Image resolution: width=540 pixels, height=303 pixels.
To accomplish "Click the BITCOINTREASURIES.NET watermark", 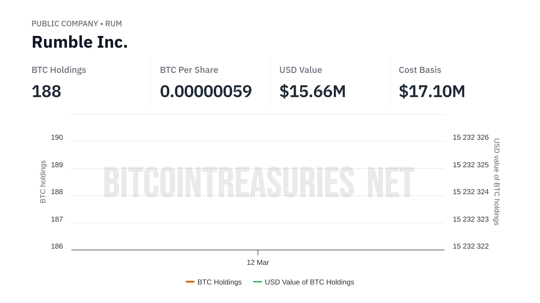I will [259, 182].
